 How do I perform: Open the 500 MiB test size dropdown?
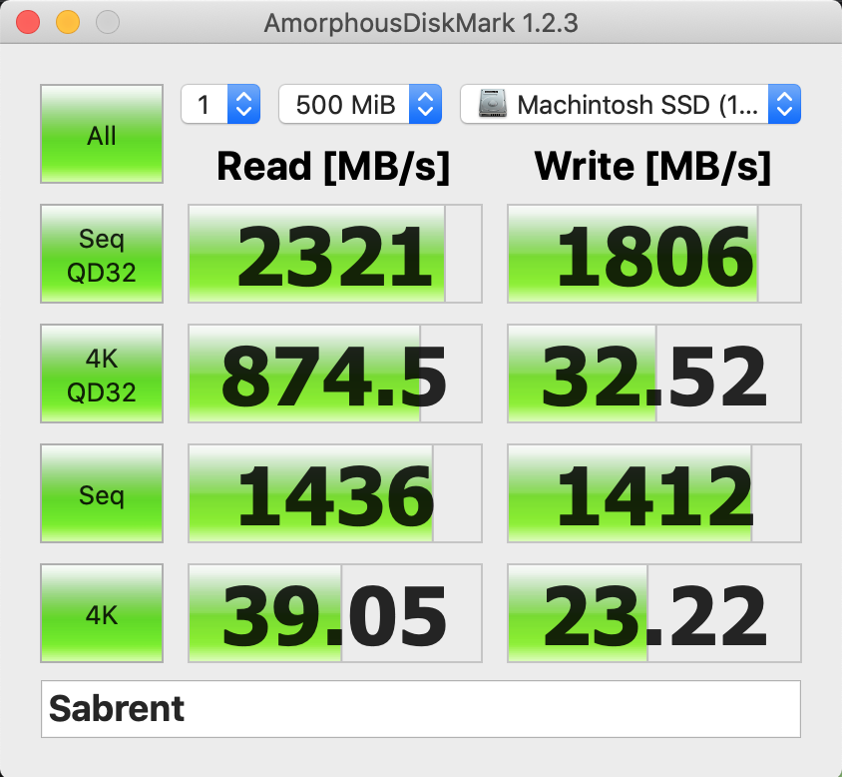pyautogui.click(x=360, y=104)
